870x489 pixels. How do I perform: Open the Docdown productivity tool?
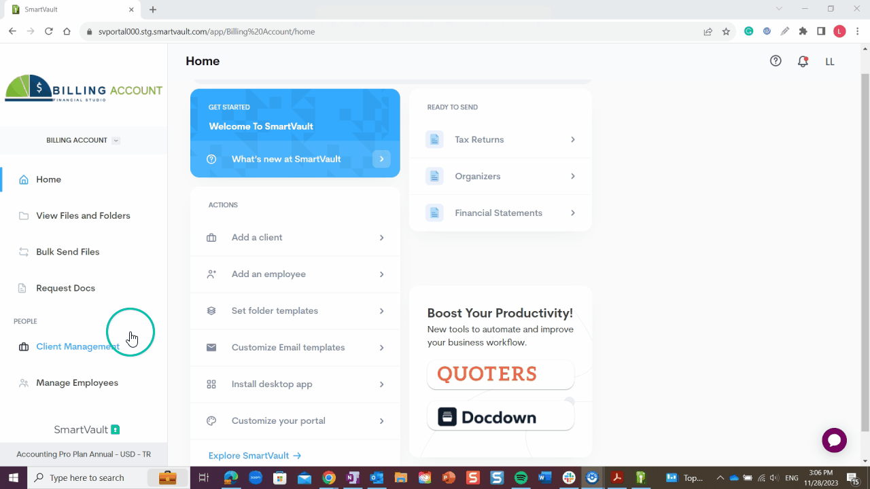click(500, 416)
